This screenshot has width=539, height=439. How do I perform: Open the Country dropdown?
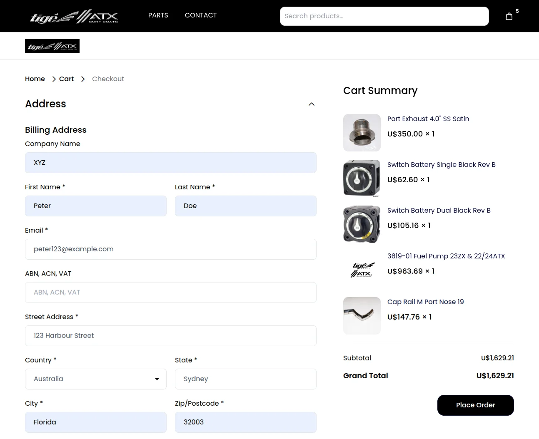(157, 379)
